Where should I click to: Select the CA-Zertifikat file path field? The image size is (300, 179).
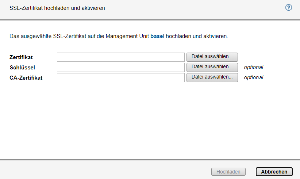tap(121, 77)
